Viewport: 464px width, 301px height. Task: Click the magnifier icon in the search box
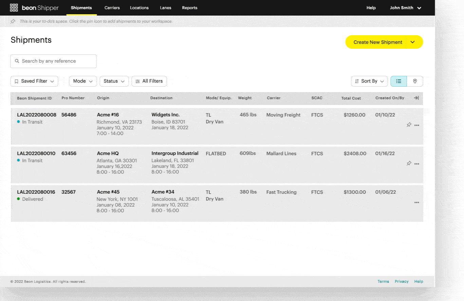(17, 61)
